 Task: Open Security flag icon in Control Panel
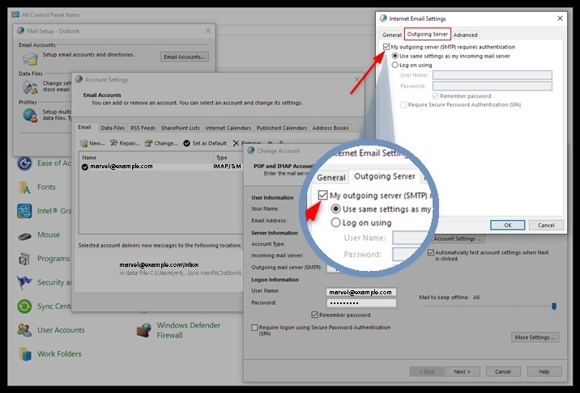pos(24,282)
